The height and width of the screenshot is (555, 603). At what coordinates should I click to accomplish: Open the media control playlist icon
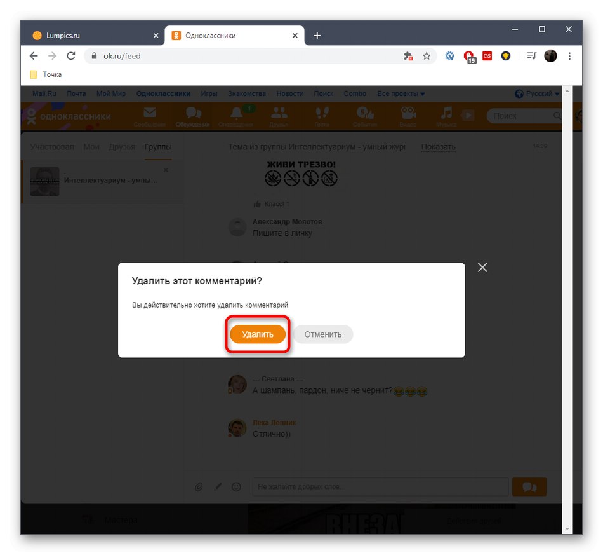[x=531, y=56]
